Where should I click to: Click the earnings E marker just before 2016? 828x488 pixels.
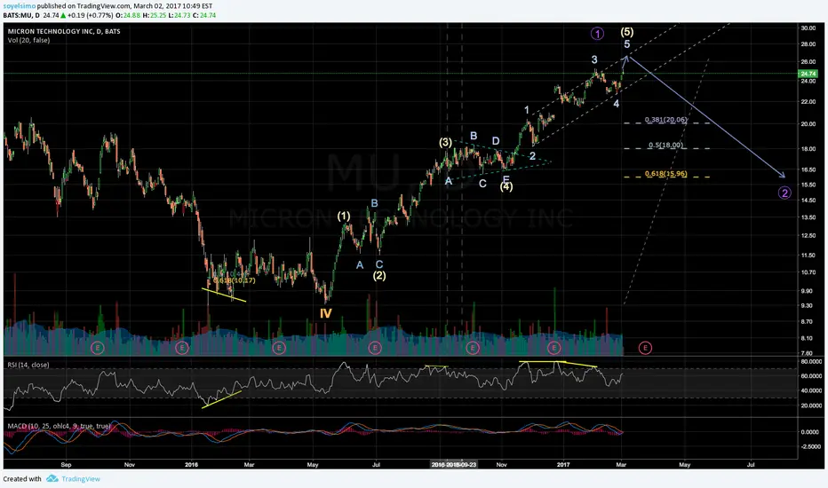(181, 348)
